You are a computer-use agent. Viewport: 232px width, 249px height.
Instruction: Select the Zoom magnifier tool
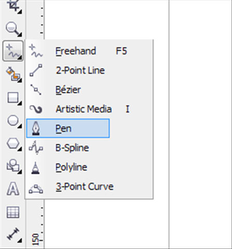(13, 29)
